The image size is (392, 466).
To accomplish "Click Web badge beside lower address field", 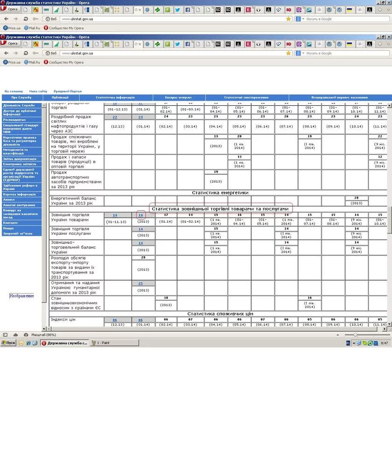I will (51, 53).
